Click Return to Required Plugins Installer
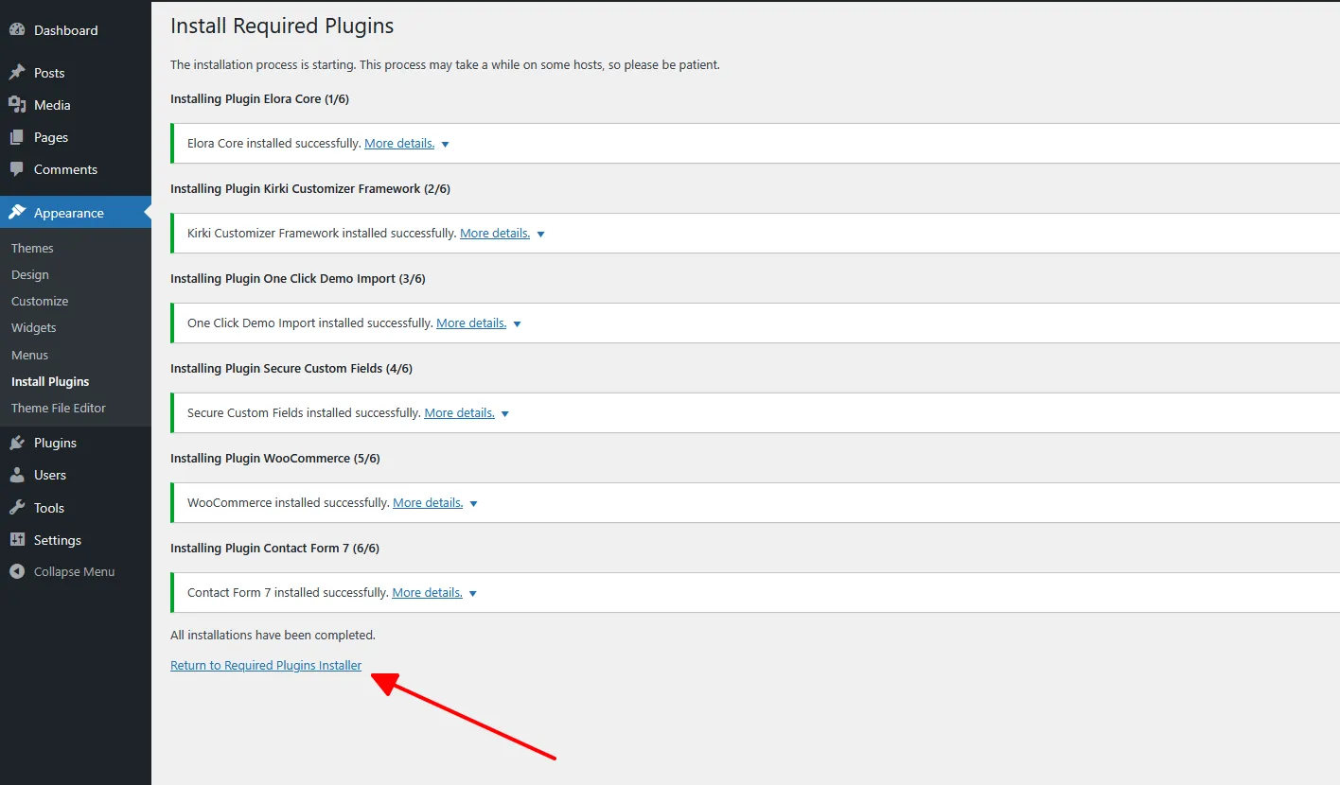 click(x=266, y=666)
